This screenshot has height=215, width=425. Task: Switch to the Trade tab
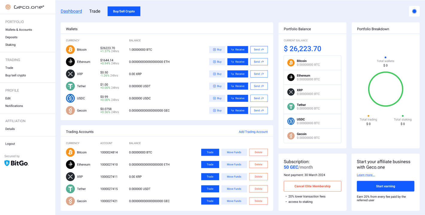pyautogui.click(x=95, y=11)
